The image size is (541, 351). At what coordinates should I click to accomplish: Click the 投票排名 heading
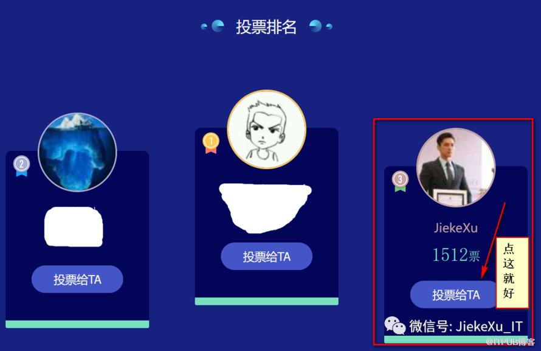[x=266, y=27]
